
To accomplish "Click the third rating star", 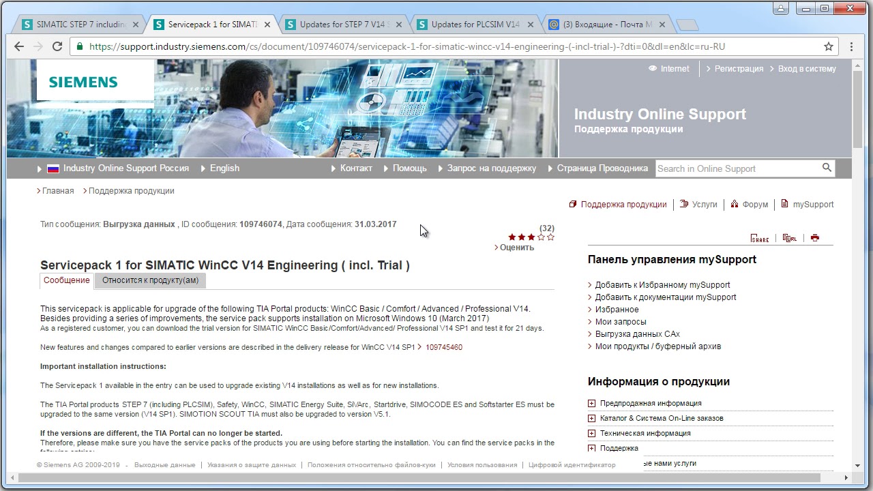I will pos(531,237).
